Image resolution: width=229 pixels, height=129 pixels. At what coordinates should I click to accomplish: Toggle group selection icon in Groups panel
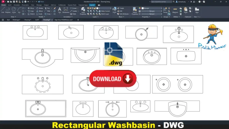point(169,14)
